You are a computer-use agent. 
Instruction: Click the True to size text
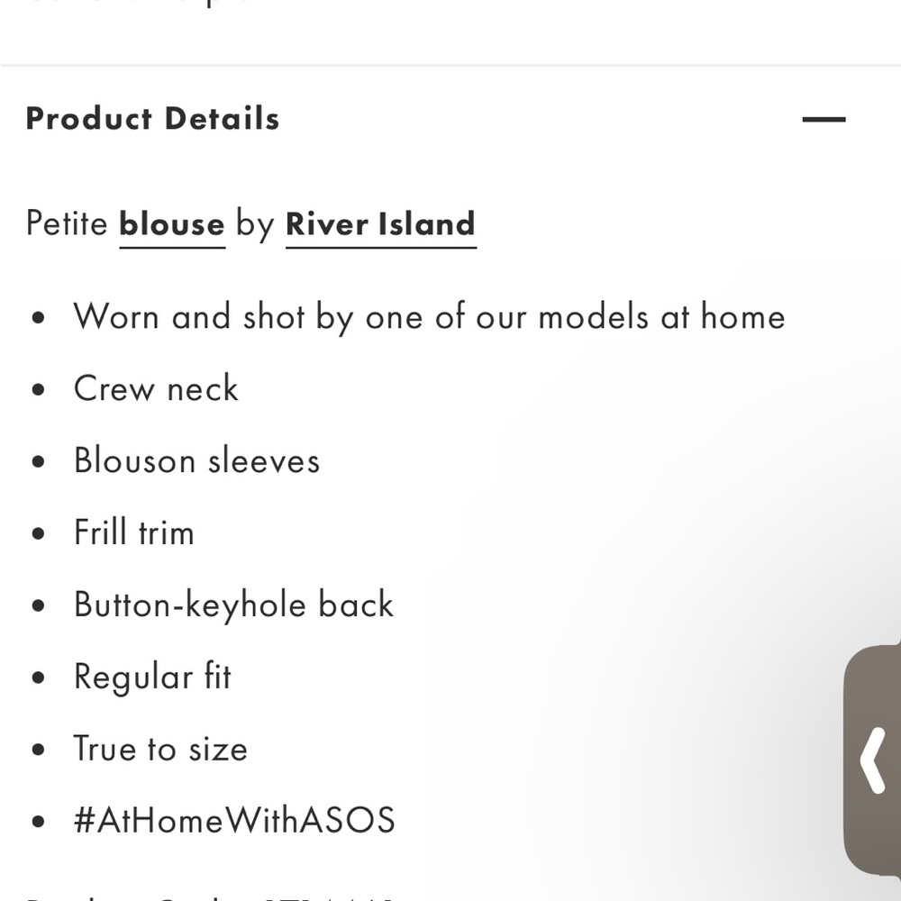pyautogui.click(x=160, y=749)
